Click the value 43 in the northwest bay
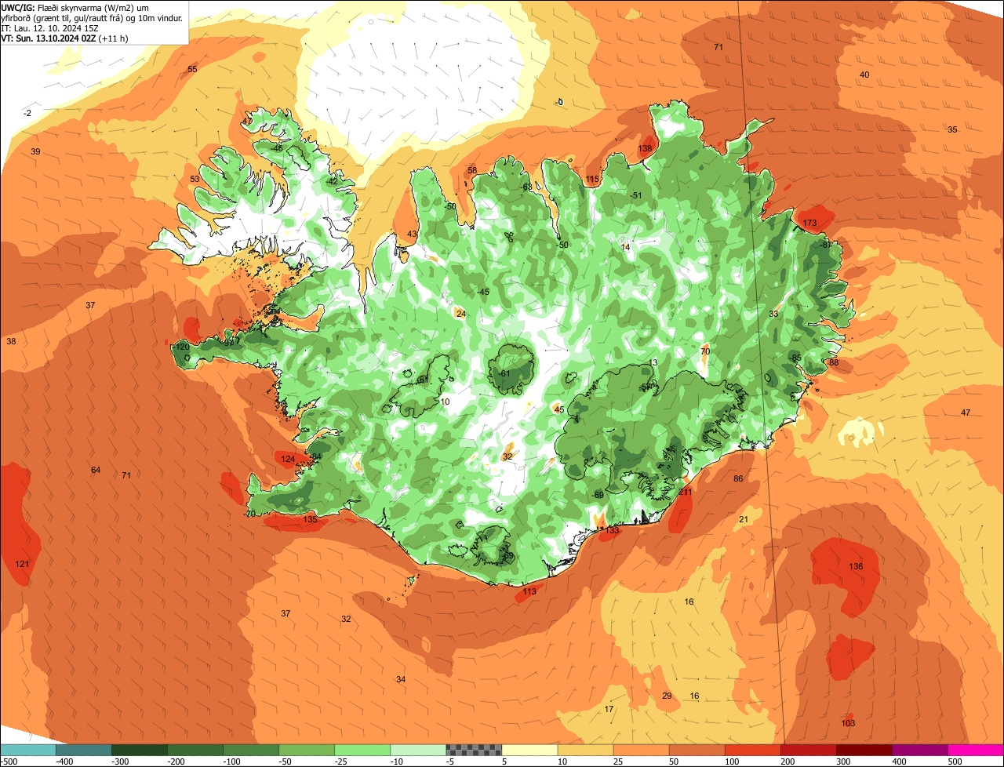 point(412,234)
